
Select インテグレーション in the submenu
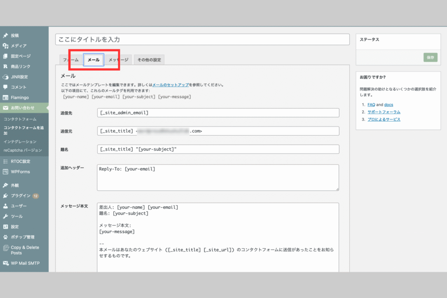pyautogui.click(x=20, y=142)
